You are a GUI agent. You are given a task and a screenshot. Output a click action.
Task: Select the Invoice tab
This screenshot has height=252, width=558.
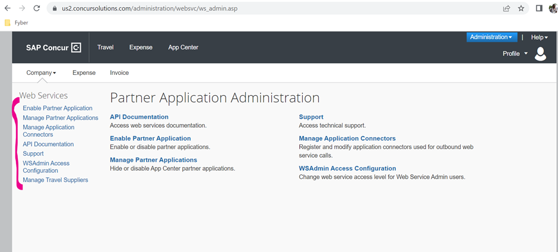point(119,73)
